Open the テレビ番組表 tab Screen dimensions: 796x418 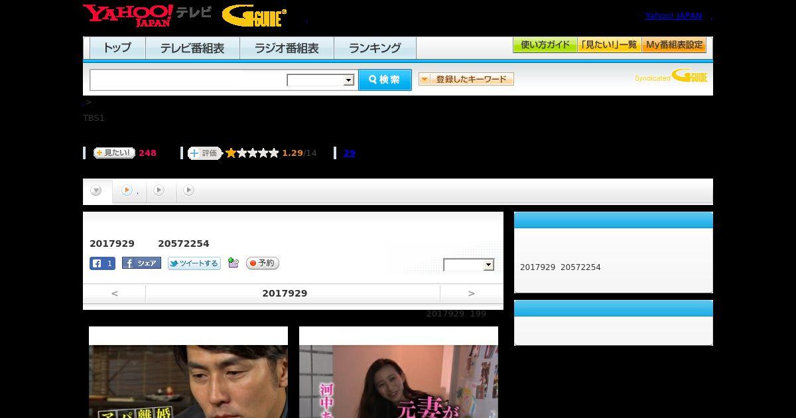192,48
